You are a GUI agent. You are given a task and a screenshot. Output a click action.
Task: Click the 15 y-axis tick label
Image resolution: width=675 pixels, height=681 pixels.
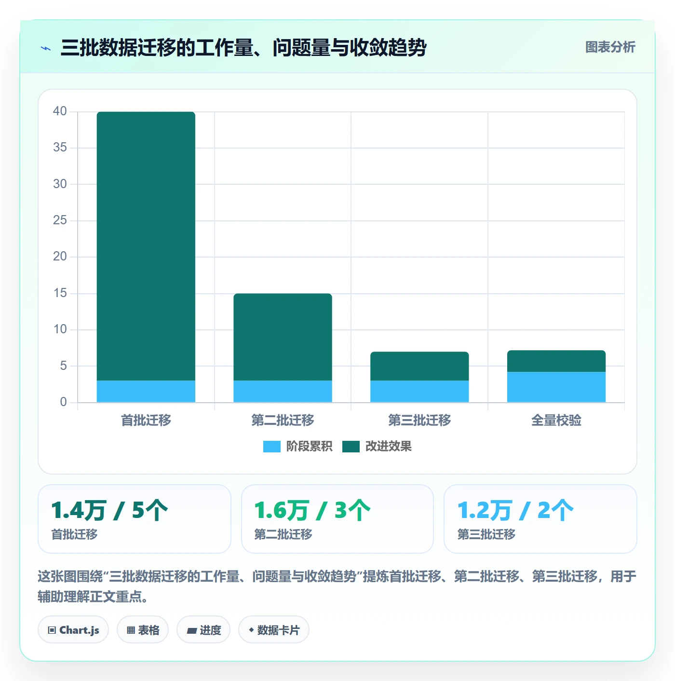pos(60,293)
